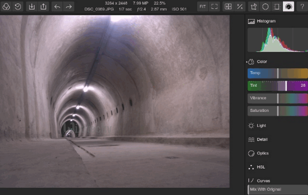Click the FIT zoom button
The image size is (308, 195).
203,7
